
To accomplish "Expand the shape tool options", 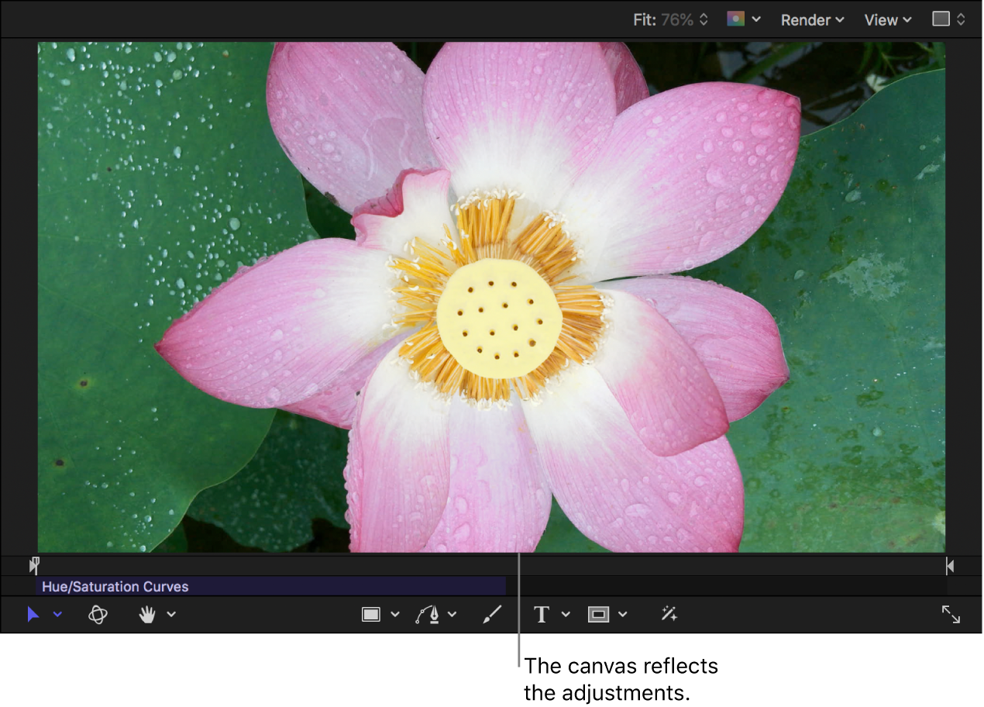I will pyautogui.click(x=396, y=614).
